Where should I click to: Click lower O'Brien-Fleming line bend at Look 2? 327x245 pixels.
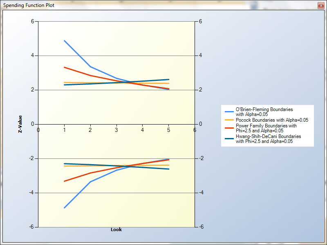[90, 182]
